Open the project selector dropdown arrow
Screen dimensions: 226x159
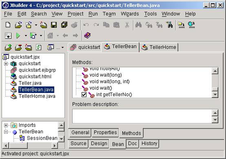tap(62, 48)
